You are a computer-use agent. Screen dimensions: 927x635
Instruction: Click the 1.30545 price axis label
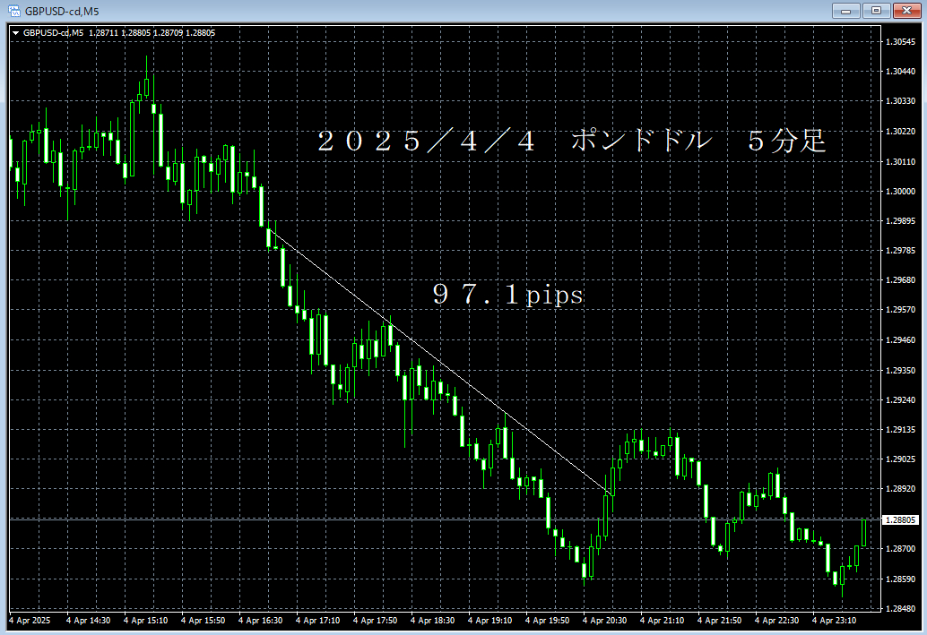900,42
